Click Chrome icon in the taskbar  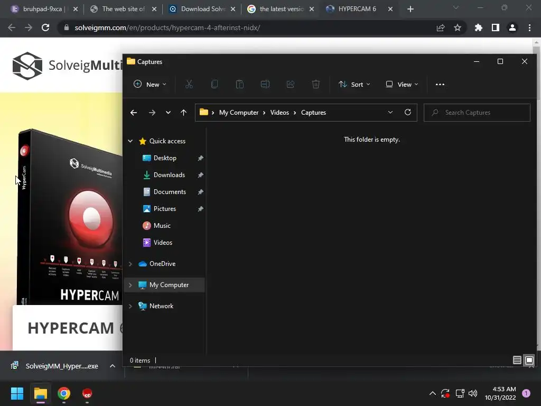[x=64, y=393]
